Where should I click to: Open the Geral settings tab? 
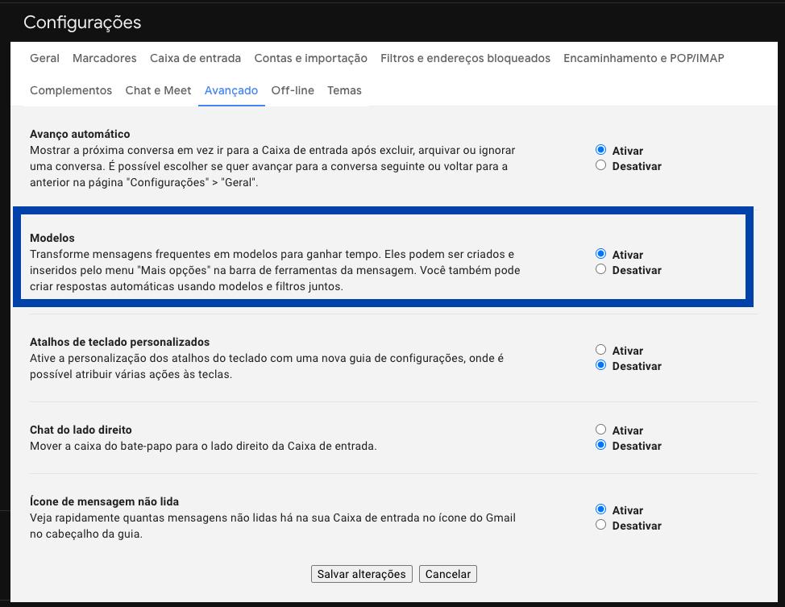44,58
